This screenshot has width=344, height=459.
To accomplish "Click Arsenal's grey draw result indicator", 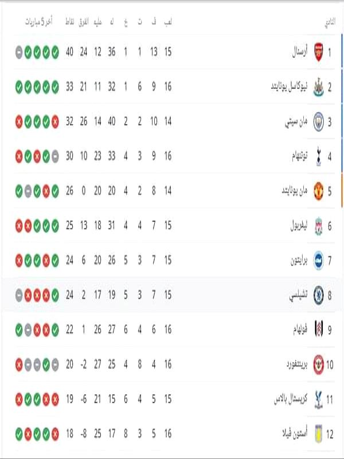I will 19,52.
